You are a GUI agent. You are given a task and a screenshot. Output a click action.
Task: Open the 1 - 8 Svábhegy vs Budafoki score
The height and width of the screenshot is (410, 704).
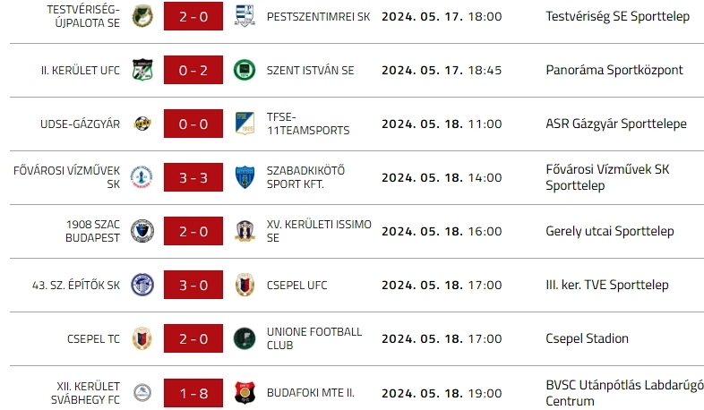click(x=193, y=392)
